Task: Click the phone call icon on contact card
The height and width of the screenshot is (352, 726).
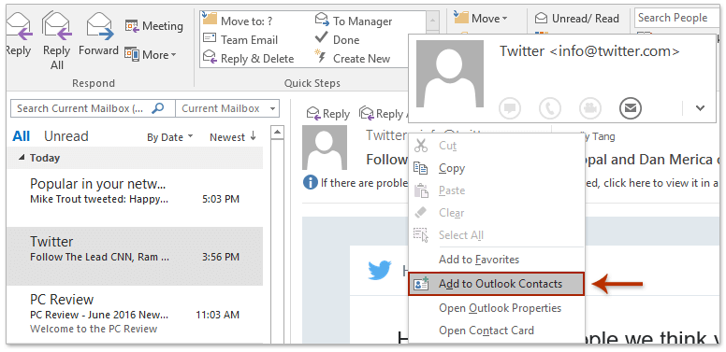Action: click(x=550, y=108)
